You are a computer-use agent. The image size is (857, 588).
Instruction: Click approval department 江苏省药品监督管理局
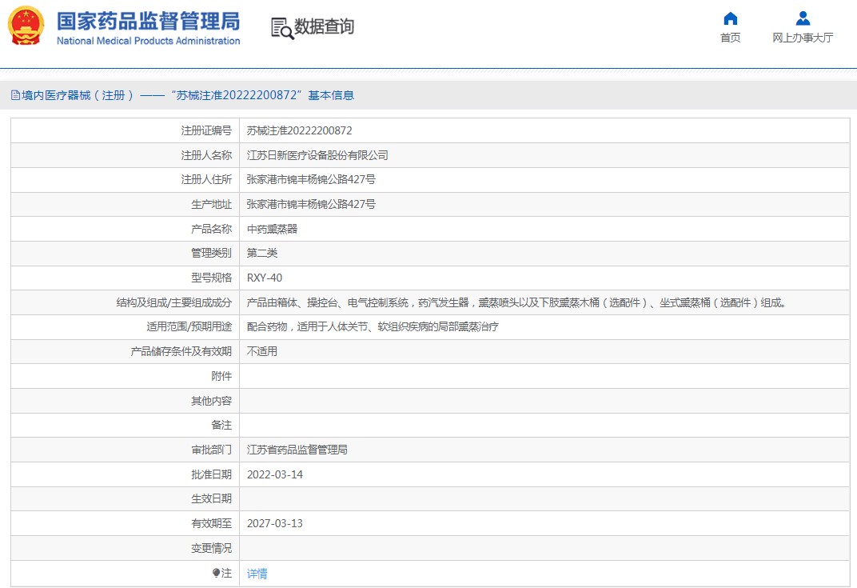[297, 450]
